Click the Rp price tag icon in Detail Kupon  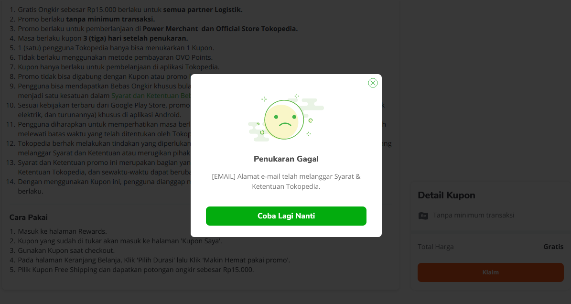pos(423,216)
